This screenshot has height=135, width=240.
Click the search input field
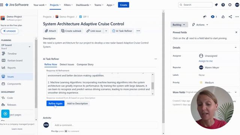click(x=195, y=5)
